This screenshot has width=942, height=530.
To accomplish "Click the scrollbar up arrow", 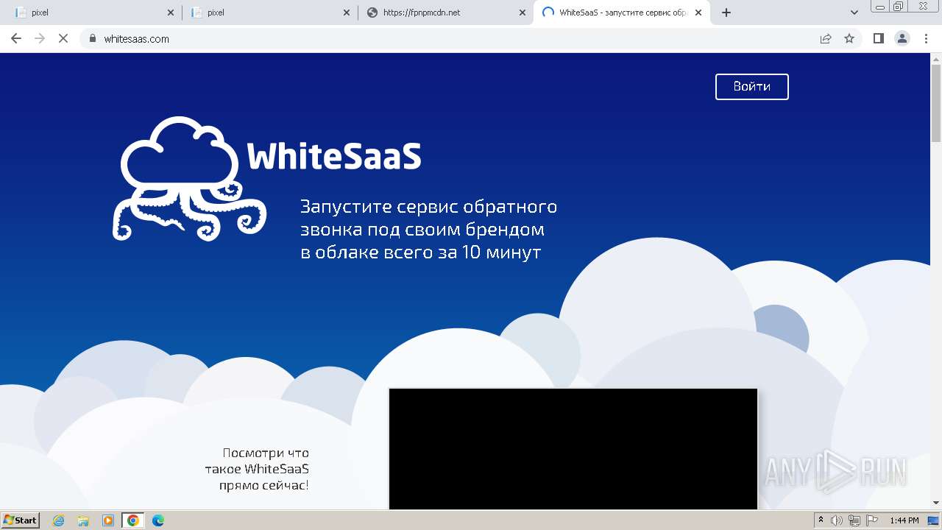I will click(x=936, y=58).
